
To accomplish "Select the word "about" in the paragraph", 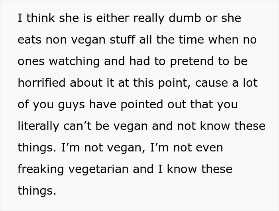I will click(86, 83).
